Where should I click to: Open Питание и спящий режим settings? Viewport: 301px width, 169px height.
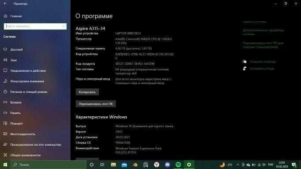pos(25,92)
